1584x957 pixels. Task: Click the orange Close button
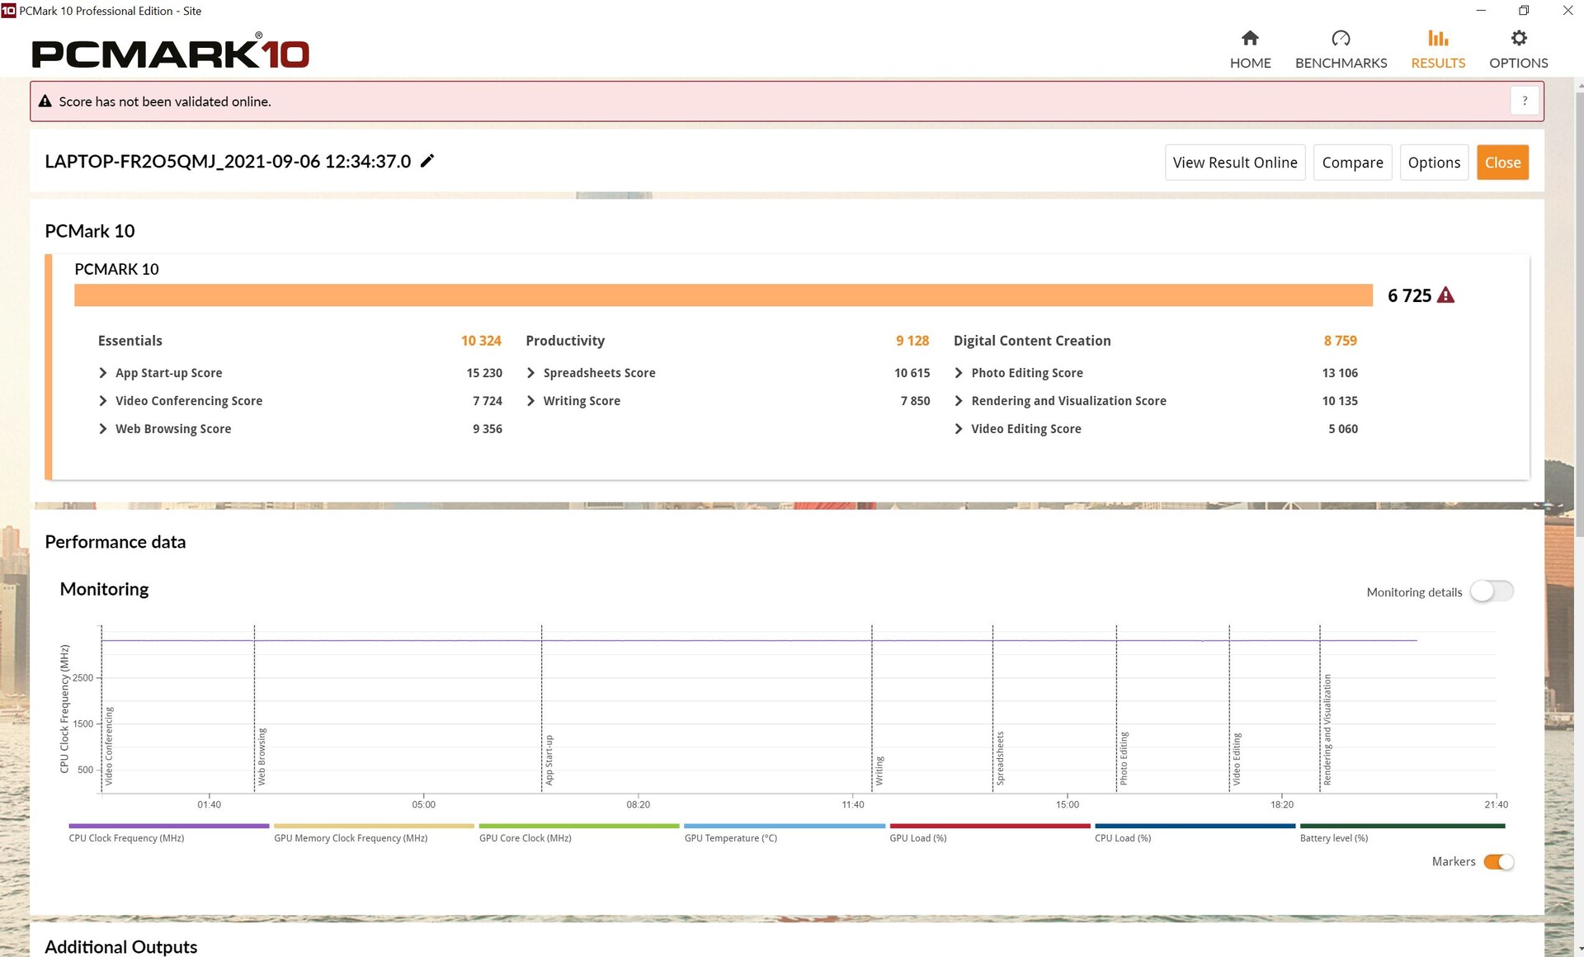coord(1502,163)
